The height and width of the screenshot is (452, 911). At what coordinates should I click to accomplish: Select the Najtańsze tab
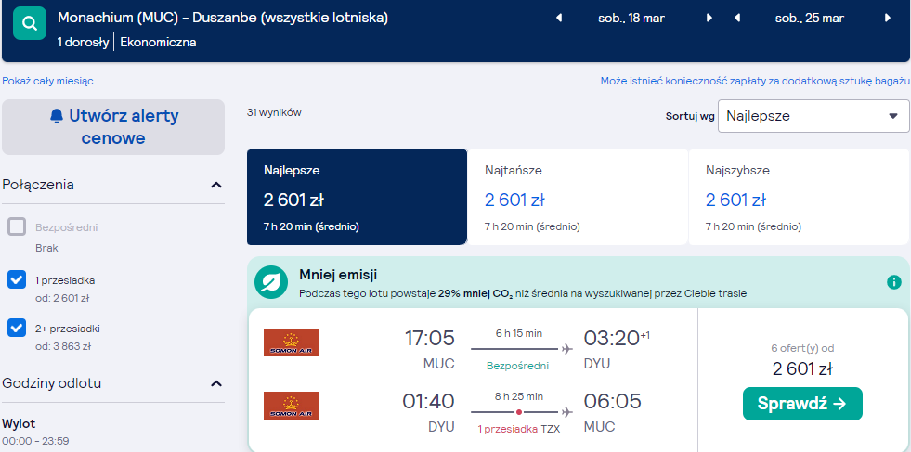point(578,198)
